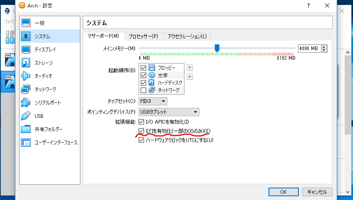Open the 共有フォルダー folder icon
353x200 pixels.
26,129
